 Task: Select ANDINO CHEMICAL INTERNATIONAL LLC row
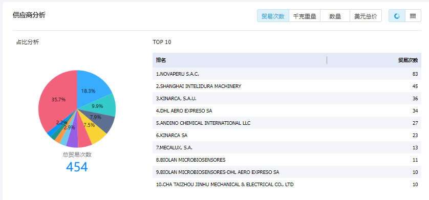point(287,123)
